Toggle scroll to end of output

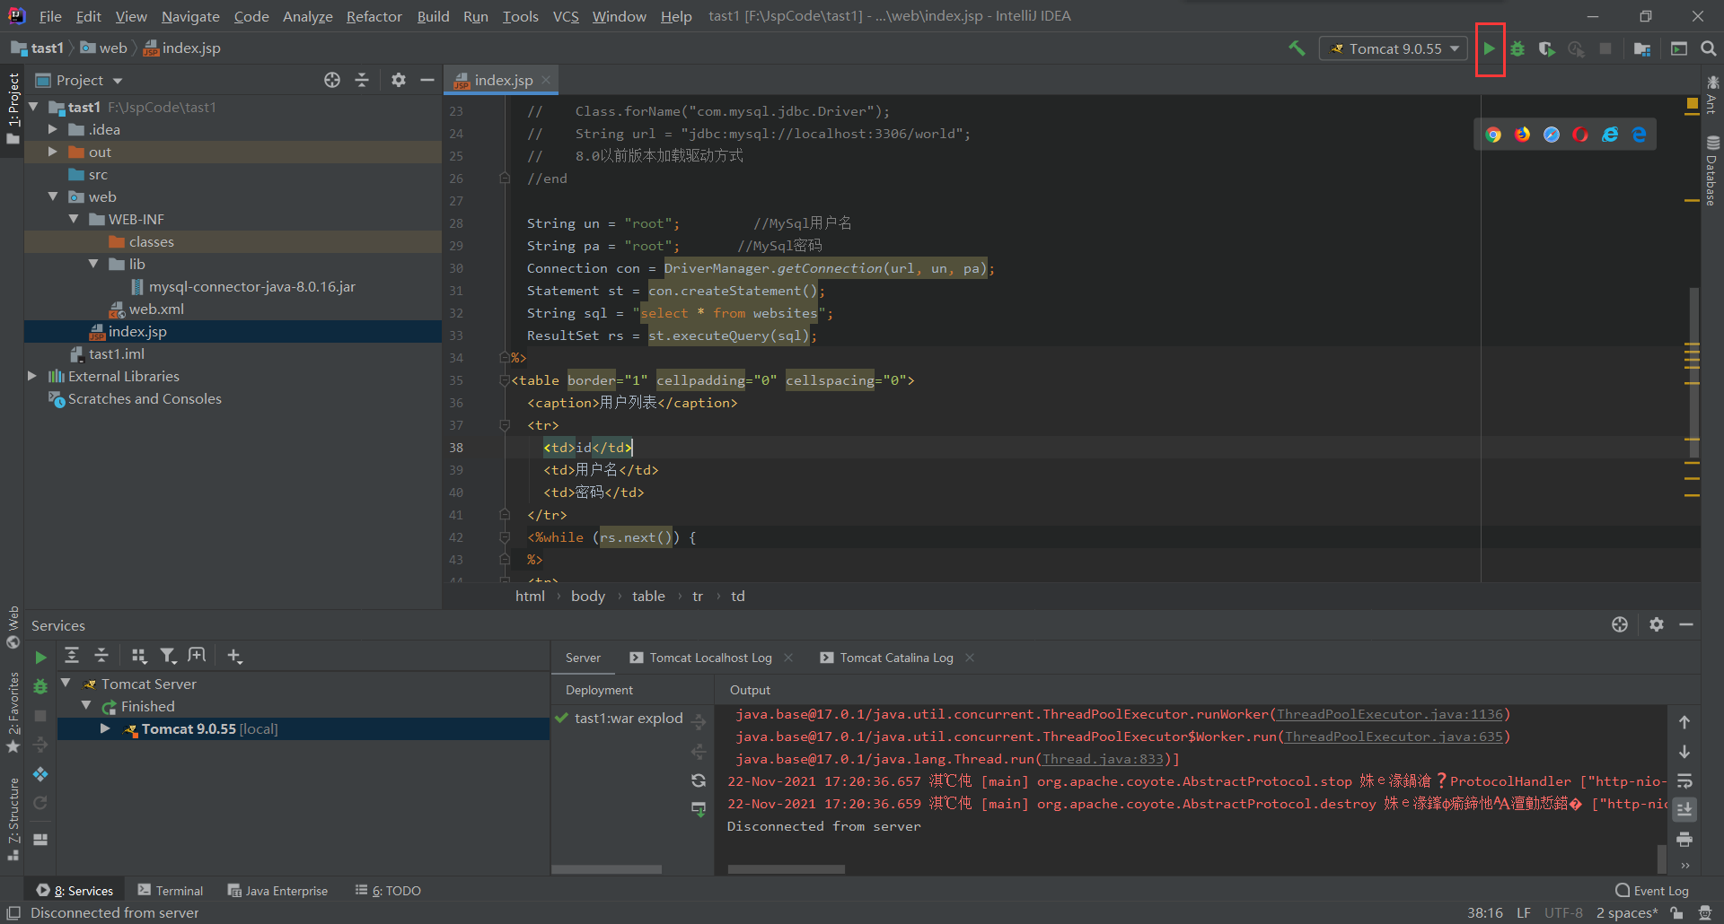1684,809
